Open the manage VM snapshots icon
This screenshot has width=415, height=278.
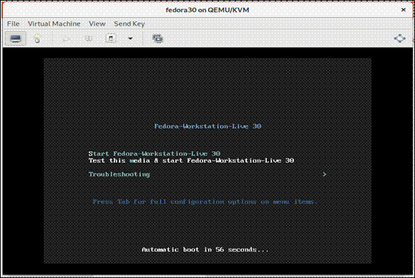tap(157, 39)
